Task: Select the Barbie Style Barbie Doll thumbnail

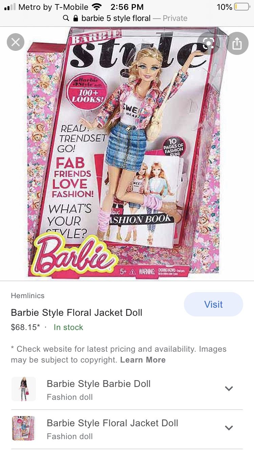Action: click(24, 389)
